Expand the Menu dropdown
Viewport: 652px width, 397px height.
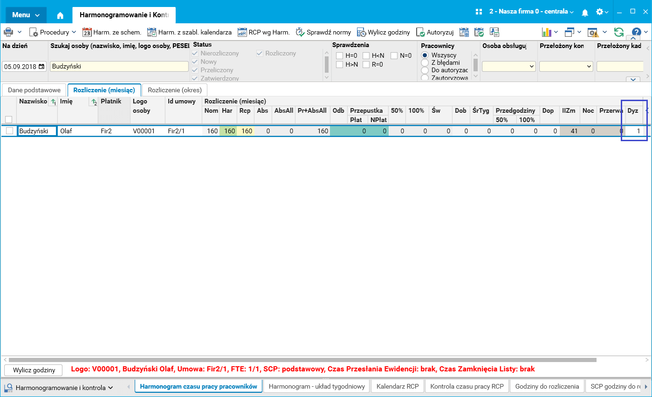(26, 15)
